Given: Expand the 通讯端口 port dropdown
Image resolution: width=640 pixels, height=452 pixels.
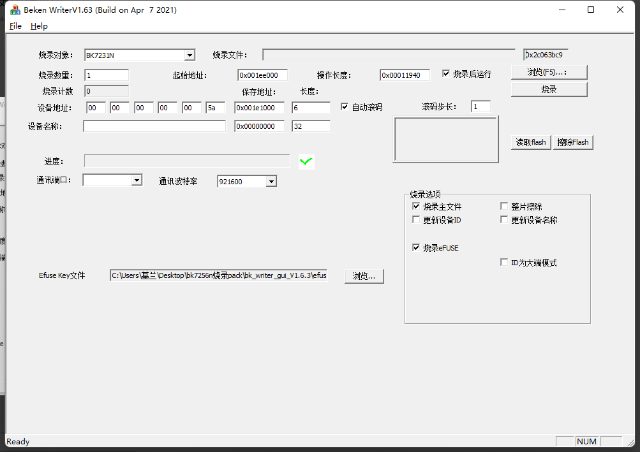Looking at the screenshot, I should 137,180.
